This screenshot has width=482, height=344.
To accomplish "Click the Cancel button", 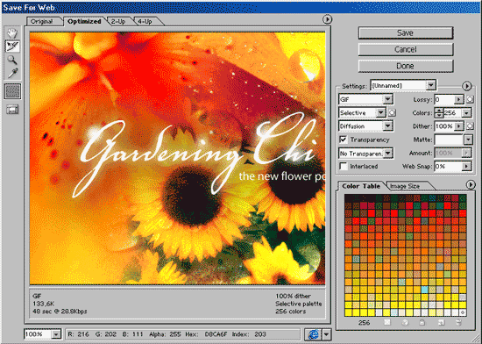I will tap(406, 49).
